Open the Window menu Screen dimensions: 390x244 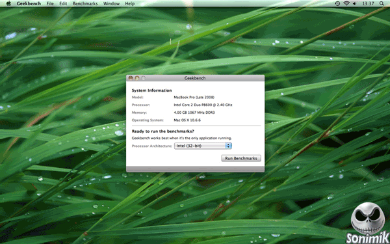point(111,3)
